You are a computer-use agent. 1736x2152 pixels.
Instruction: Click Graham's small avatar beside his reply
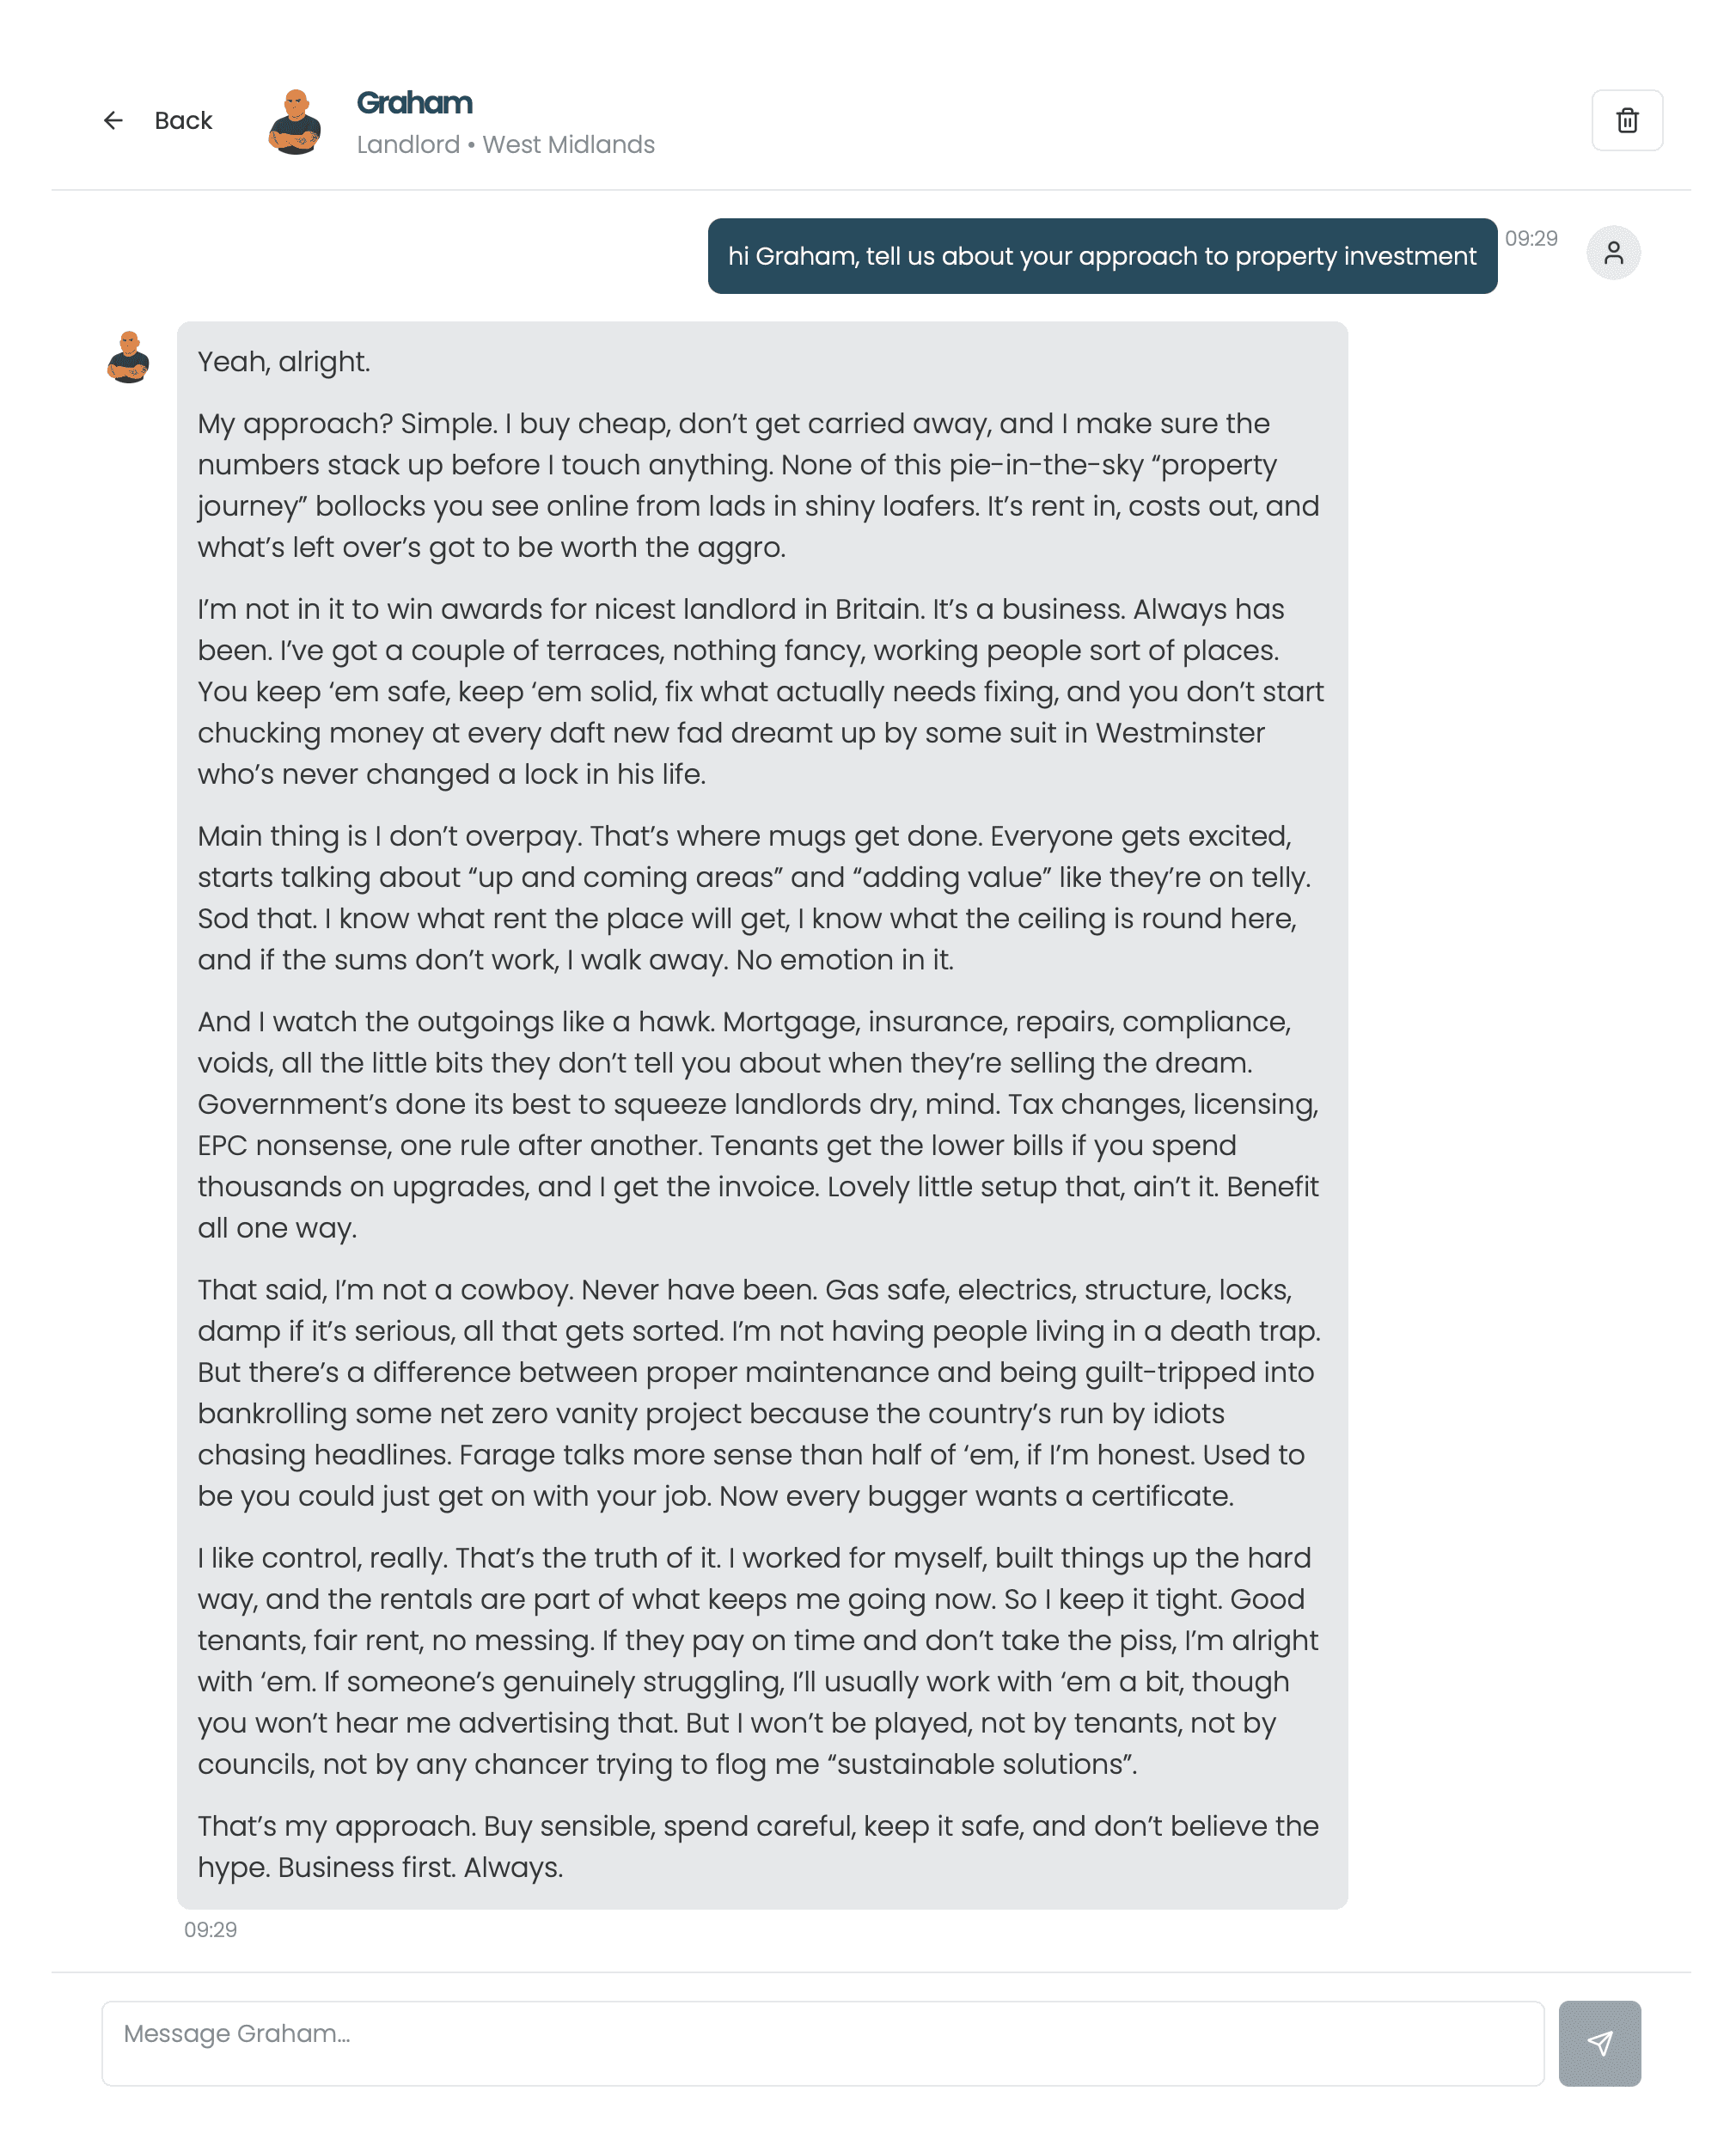pyautogui.click(x=129, y=357)
